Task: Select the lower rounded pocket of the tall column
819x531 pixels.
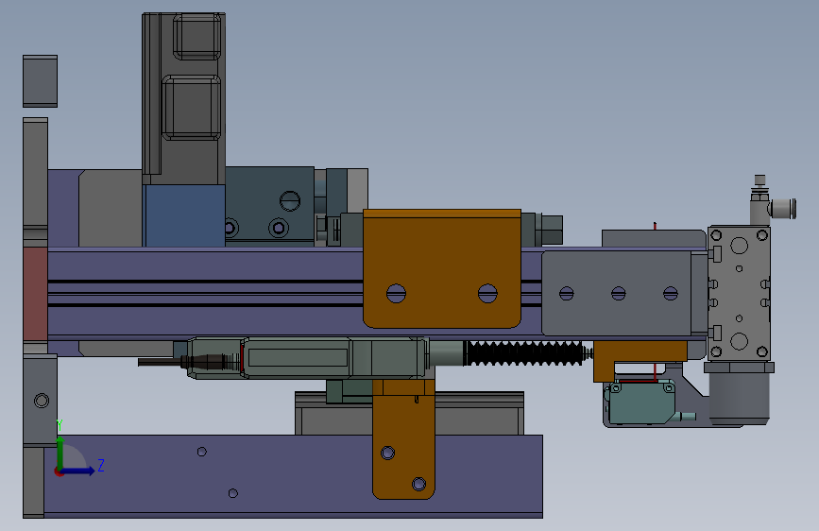Action: point(192,108)
